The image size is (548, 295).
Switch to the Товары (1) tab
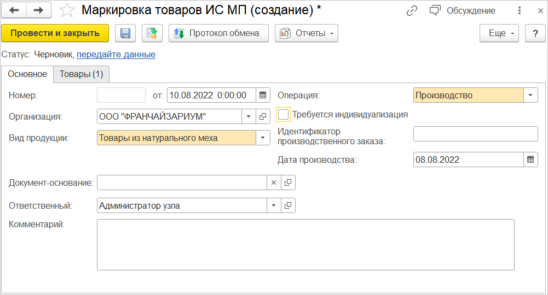click(x=81, y=74)
